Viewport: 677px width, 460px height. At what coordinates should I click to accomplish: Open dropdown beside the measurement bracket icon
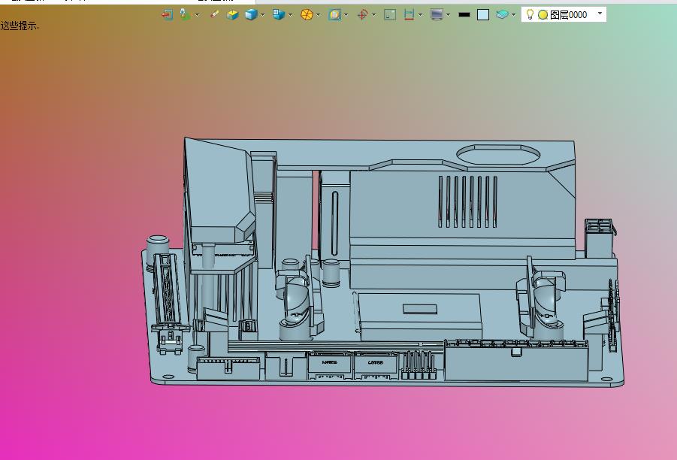point(420,15)
